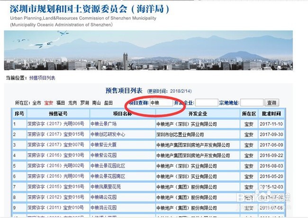Open permit 深房许字（2016）宝安010号

[x=55, y=155]
